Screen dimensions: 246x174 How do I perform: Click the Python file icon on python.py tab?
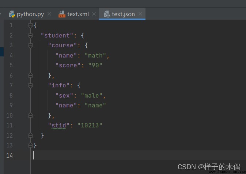click(12, 14)
